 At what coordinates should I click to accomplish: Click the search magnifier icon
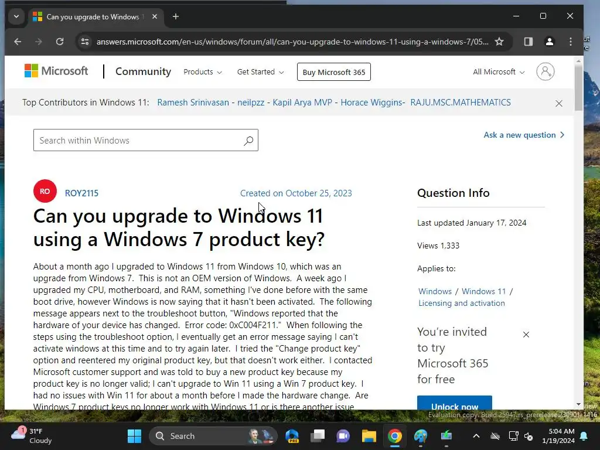point(248,141)
